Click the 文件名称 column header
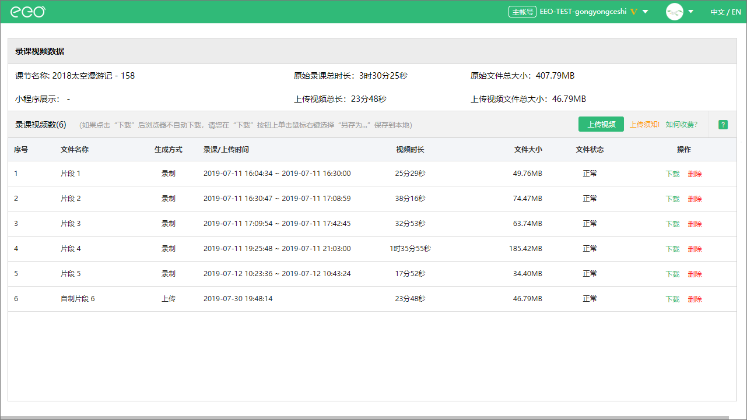 click(x=75, y=150)
